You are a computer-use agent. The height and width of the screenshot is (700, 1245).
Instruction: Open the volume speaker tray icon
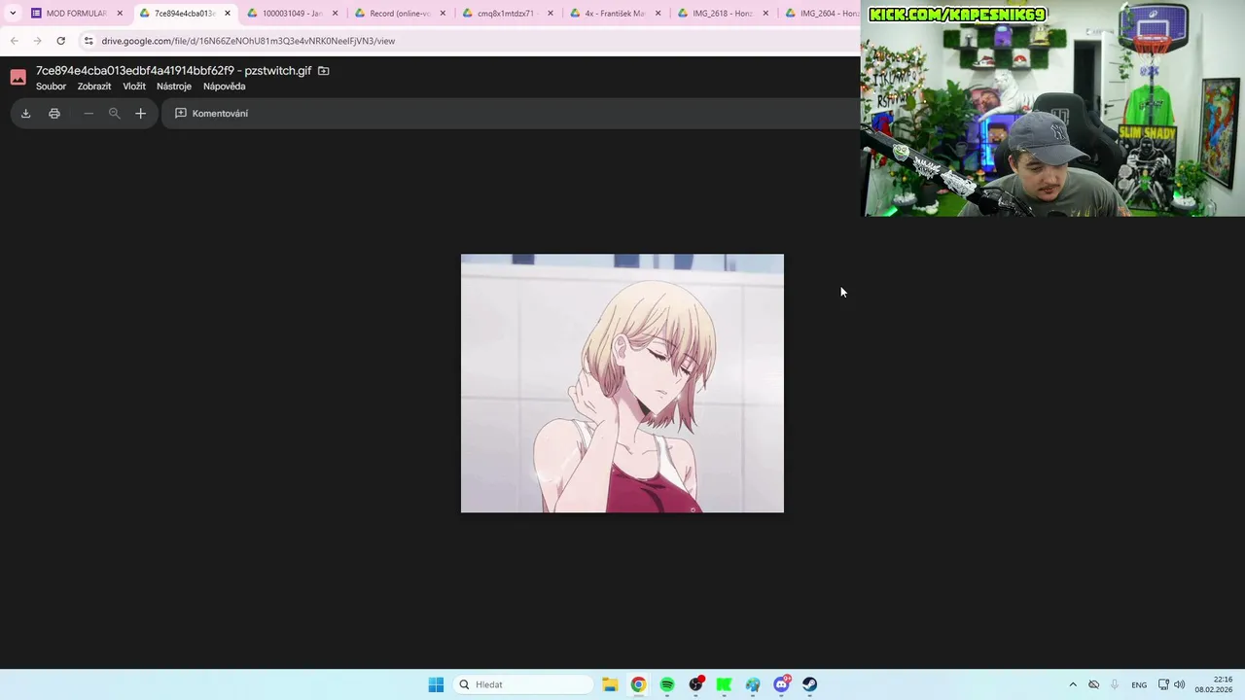1179,684
